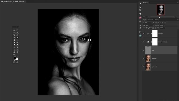Image resolution: width=179 pixels, height=101 pixels.
Task: Select the Eyedropper tool
Action: 17,35
